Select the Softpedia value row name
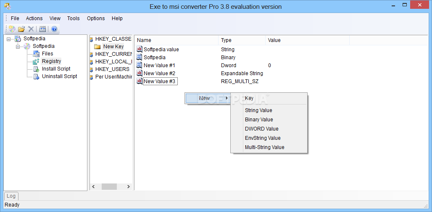This screenshot has width=432, height=212. click(x=161, y=50)
